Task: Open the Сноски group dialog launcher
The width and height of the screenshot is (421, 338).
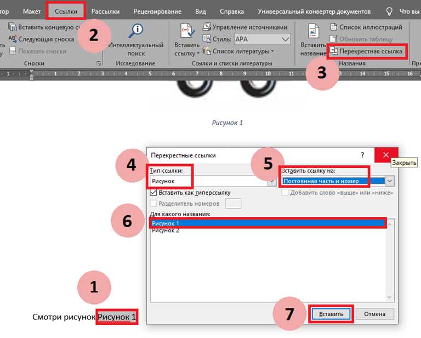Action: click(99, 63)
